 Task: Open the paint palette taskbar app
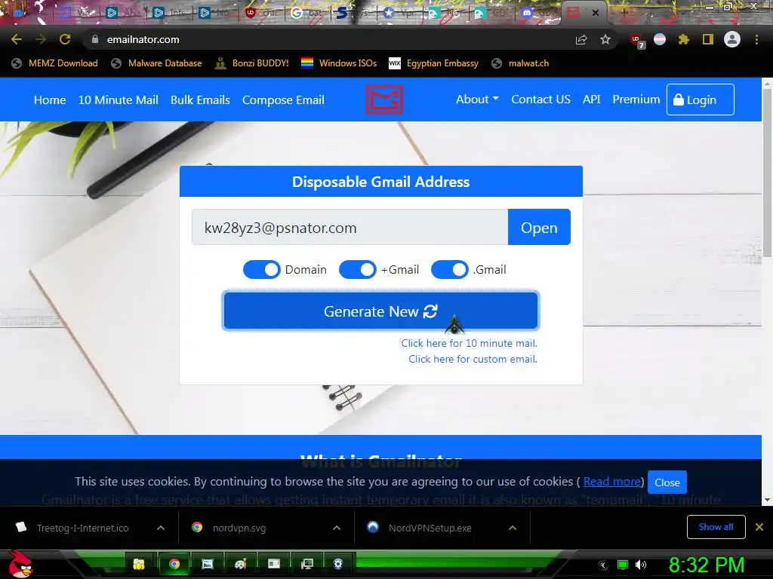(241, 564)
